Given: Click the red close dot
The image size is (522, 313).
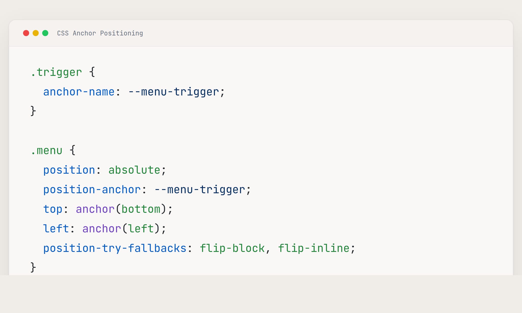Looking at the screenshot, I should click(26, 33).
